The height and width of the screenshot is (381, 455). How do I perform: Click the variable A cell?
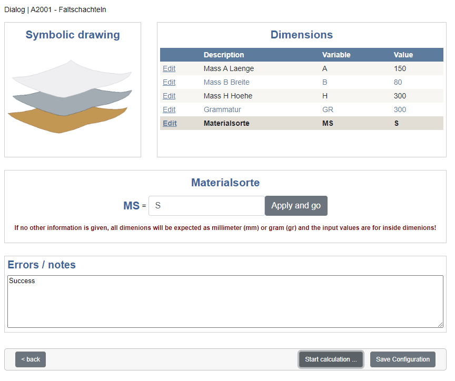[325, 69]
